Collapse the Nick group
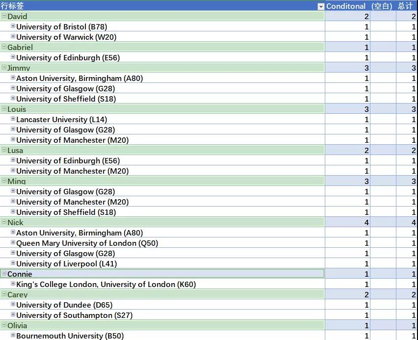This screenshot has width=418, height=340. click(4, 222)
